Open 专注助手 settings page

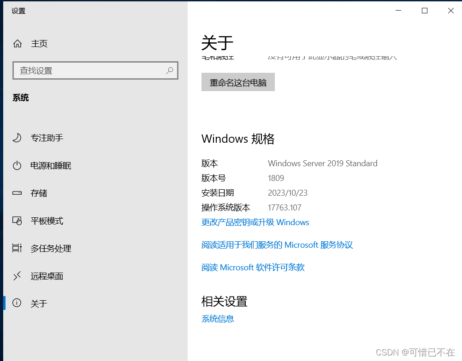47,138
